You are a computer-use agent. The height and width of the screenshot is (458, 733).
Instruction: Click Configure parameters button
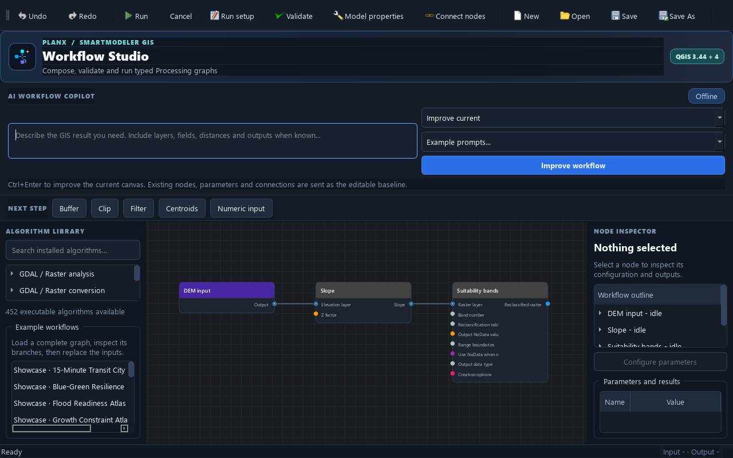[660, 362]
